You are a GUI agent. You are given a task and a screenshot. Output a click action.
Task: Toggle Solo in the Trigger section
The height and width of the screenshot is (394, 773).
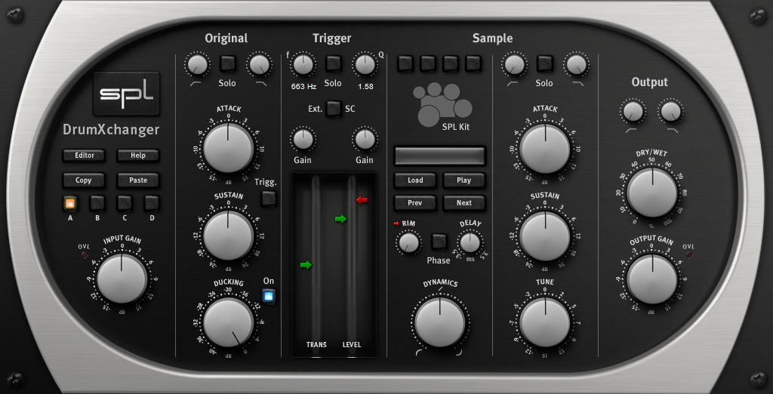[x=333, y=63]
